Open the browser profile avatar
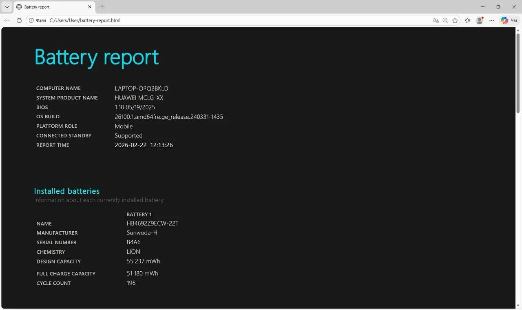Image resolution: width=522 pixels, height=310 pixels. [x=480, y=20]
